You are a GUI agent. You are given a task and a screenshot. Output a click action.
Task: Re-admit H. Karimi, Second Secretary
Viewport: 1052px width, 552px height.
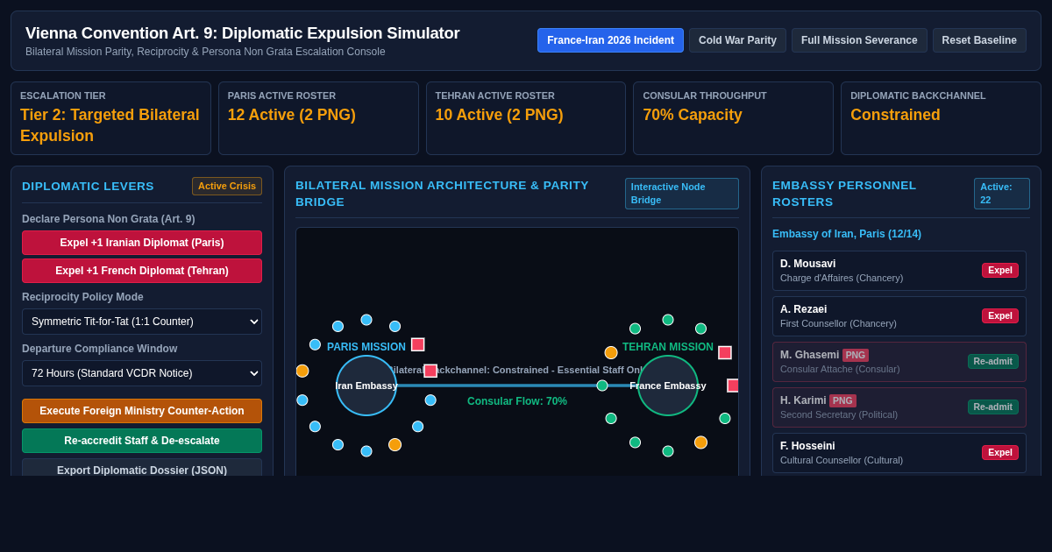[993, 407]
